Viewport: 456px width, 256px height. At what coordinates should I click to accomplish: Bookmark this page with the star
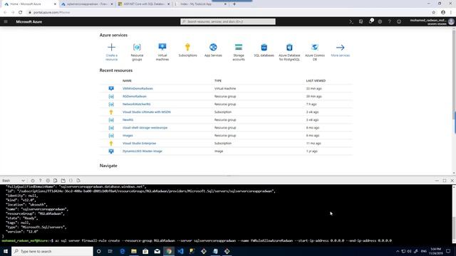point(434,13)
